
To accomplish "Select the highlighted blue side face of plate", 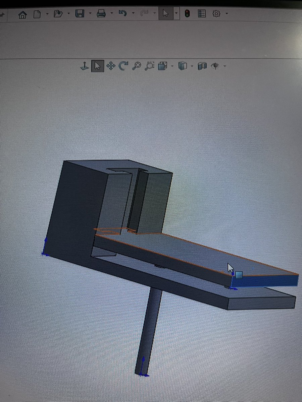I will point(265,281).
